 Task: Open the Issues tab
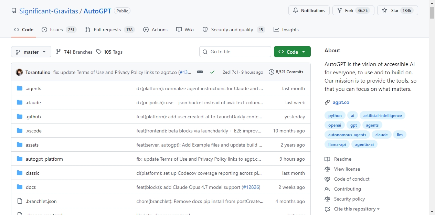(x=59, y=30)
